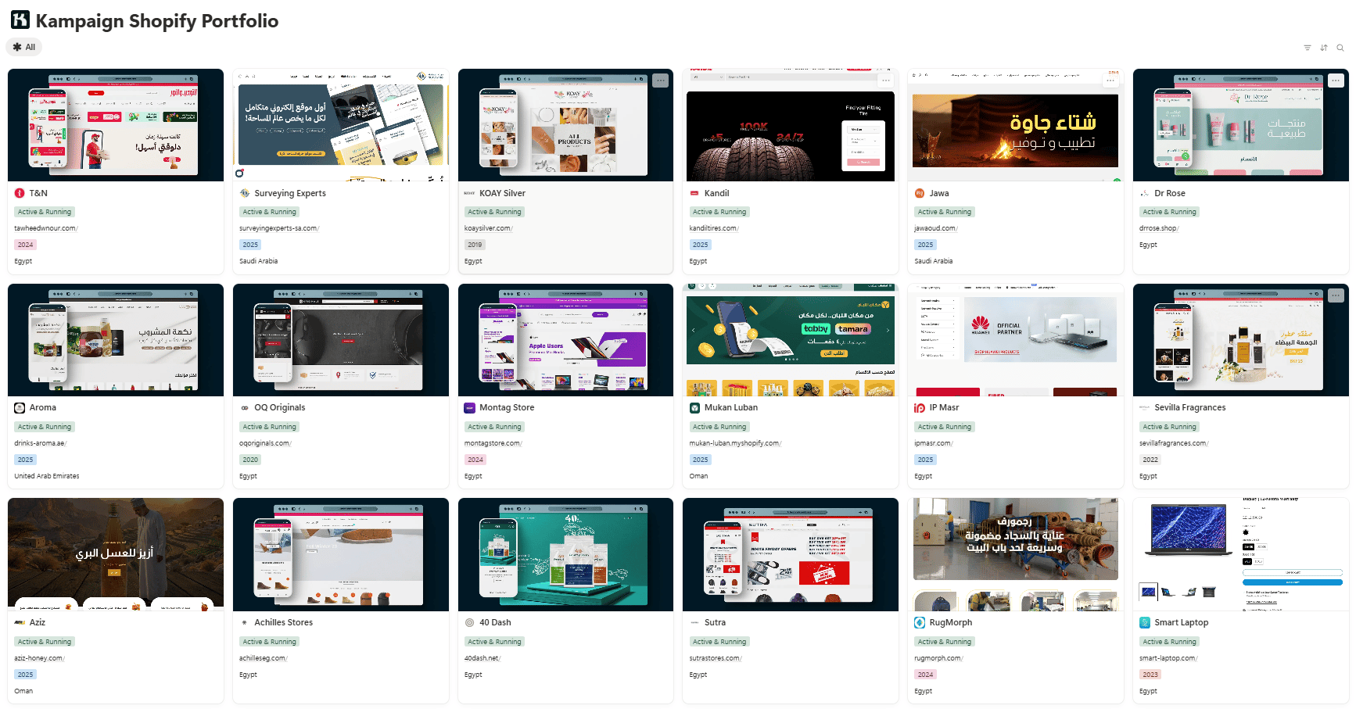The image size is (1356, 709).
Task: Open the Mukan Luban card title
Action: (x=730, y=407)
